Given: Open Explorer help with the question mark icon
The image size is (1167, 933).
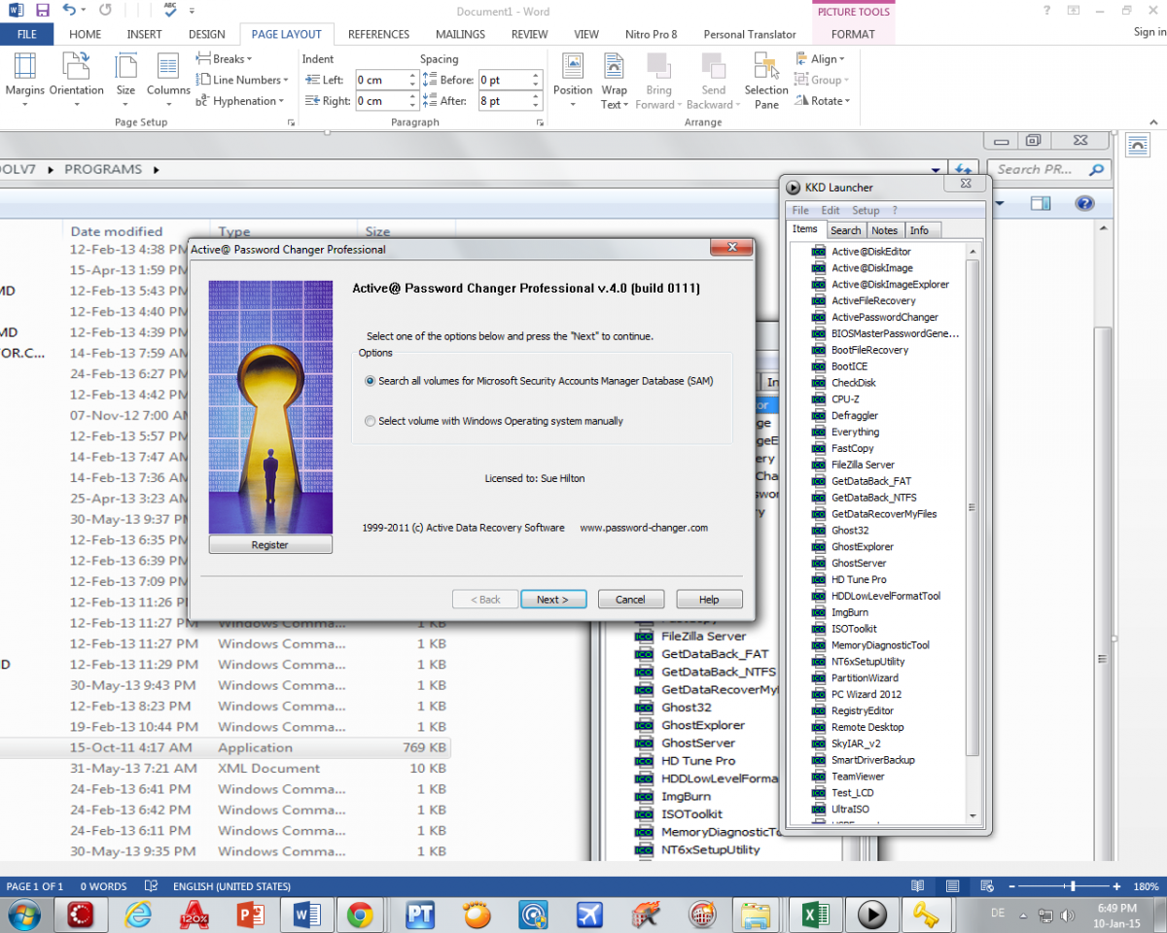Looking at the screenshot, I should click(1084, 203).
